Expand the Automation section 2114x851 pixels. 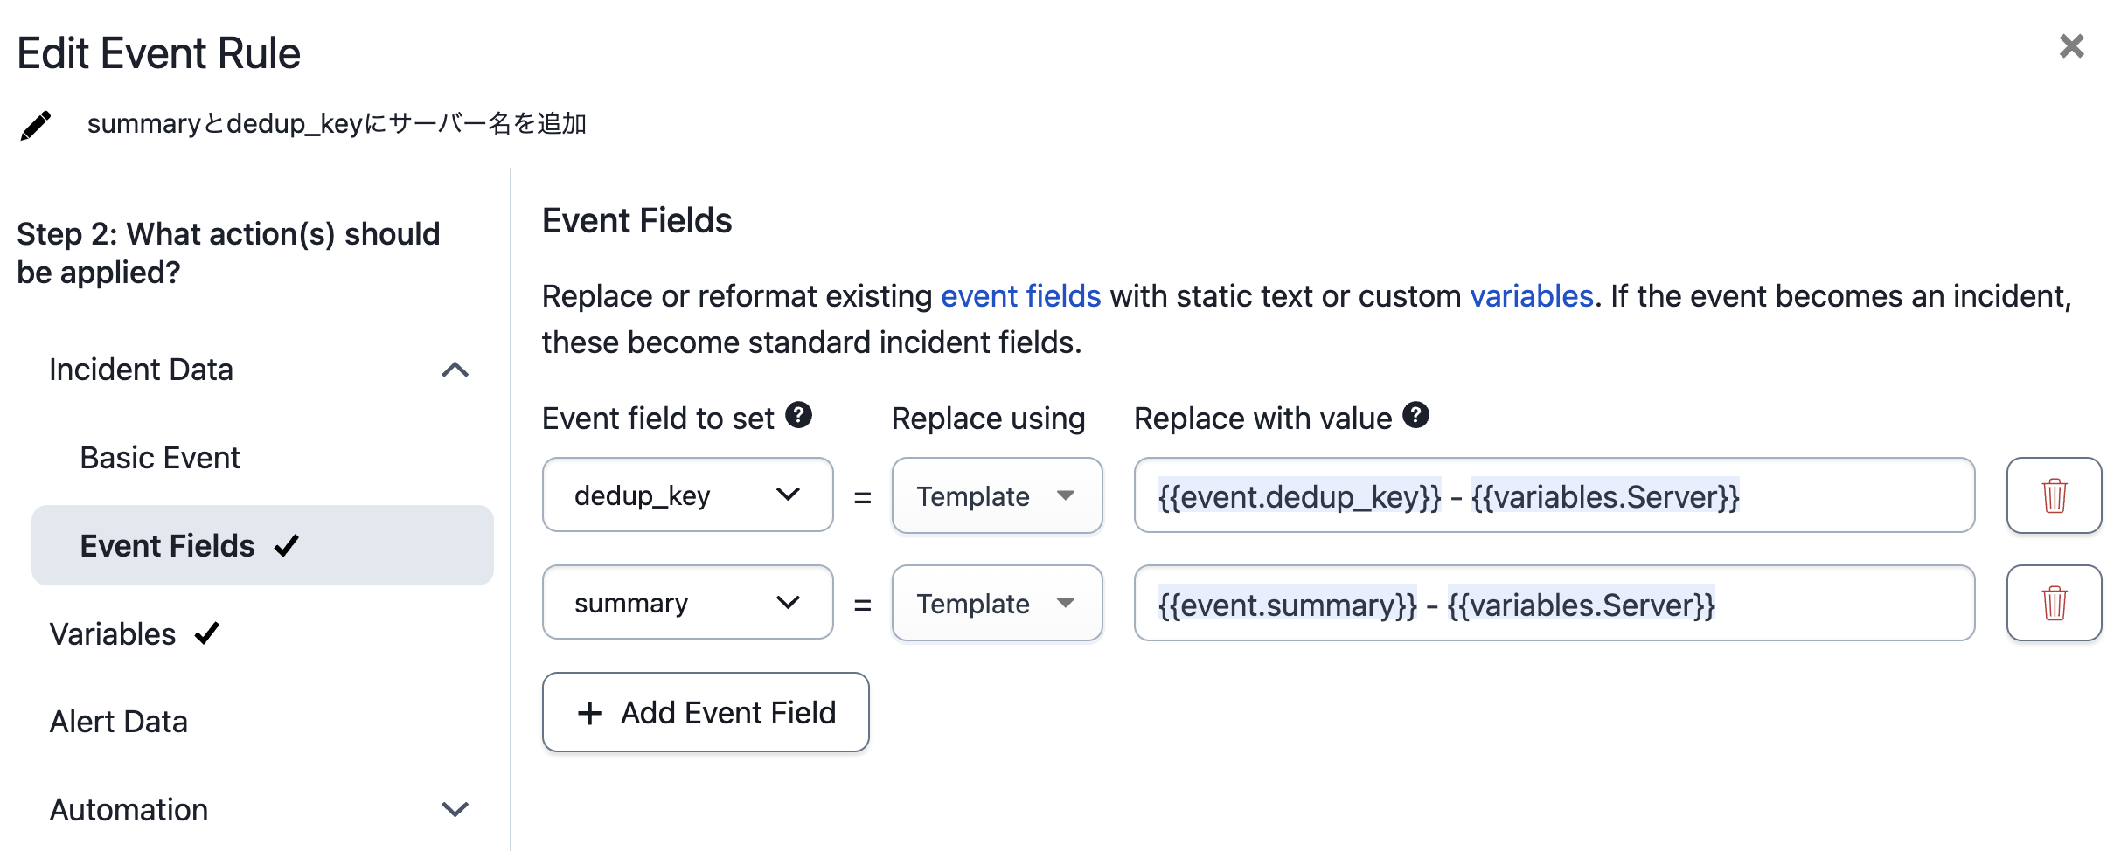tap(454, 809)
